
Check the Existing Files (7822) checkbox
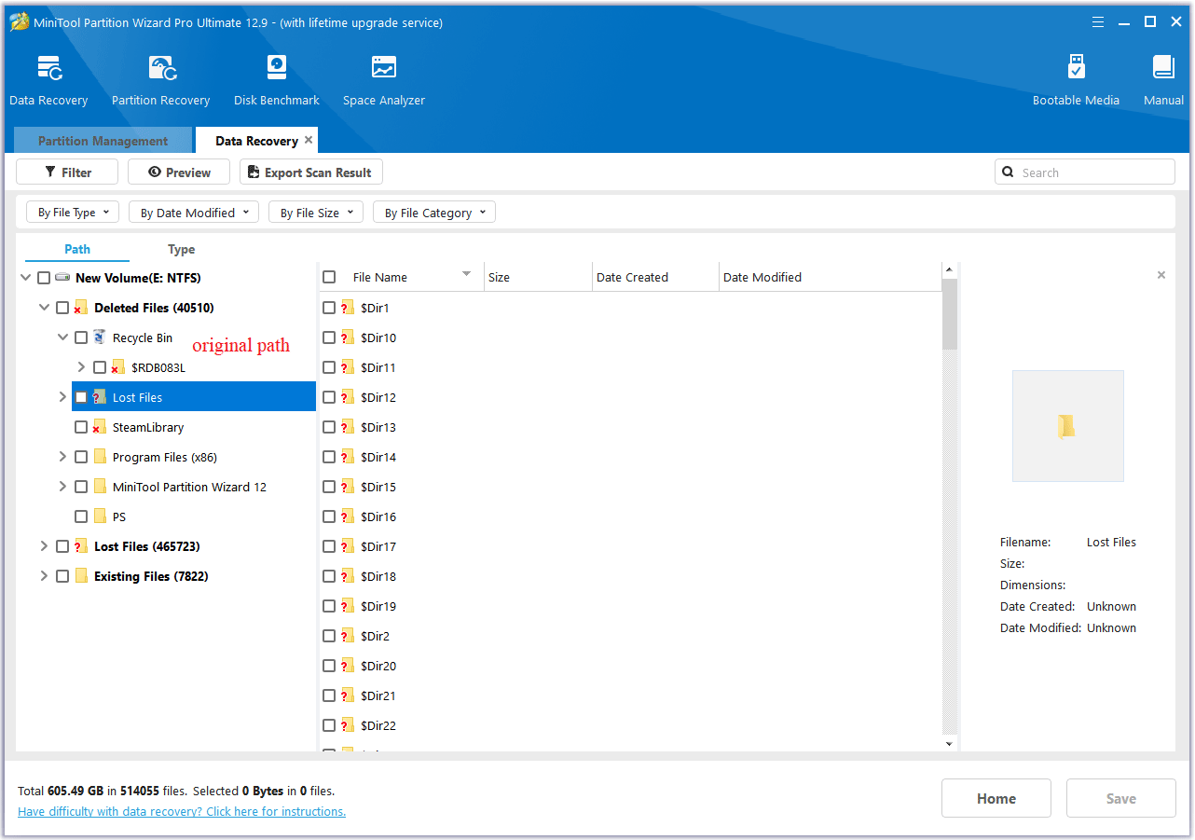tap(62, 576)
